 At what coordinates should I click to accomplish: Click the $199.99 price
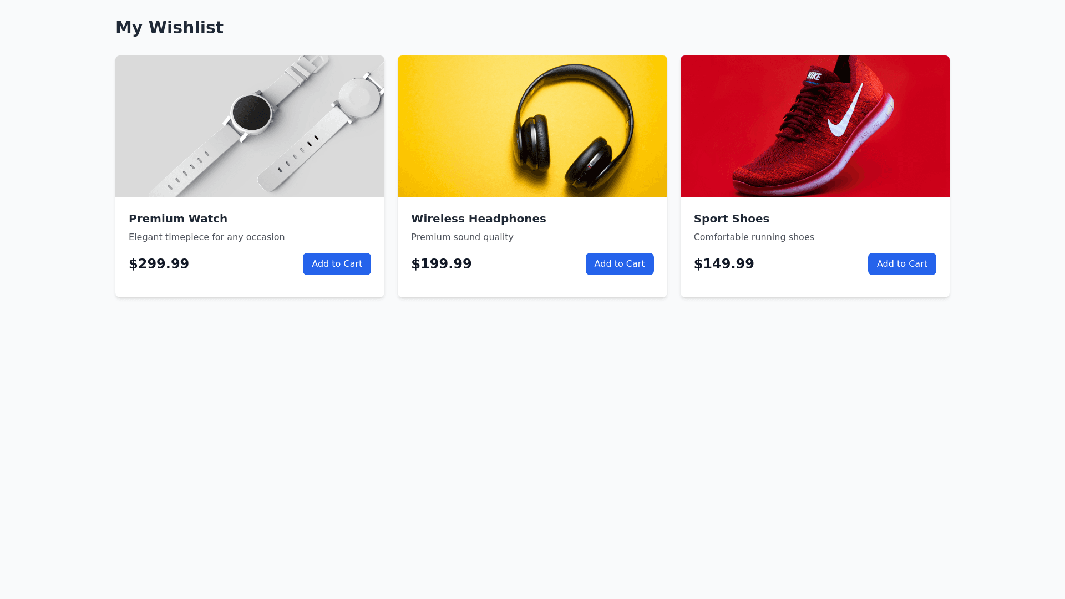[x=442, y=264]
